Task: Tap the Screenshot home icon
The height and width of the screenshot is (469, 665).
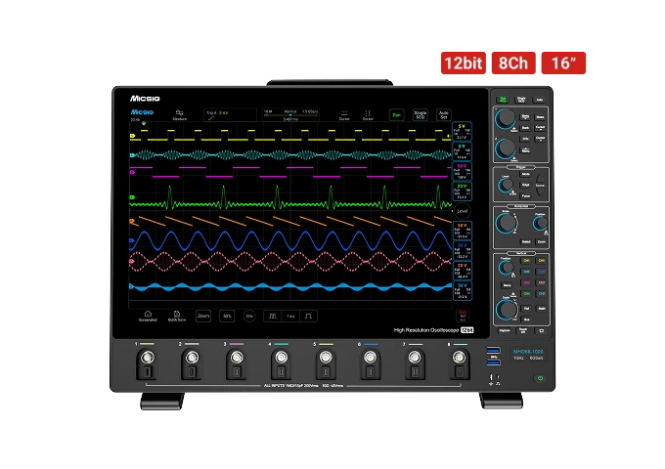Action: [148, 314]
